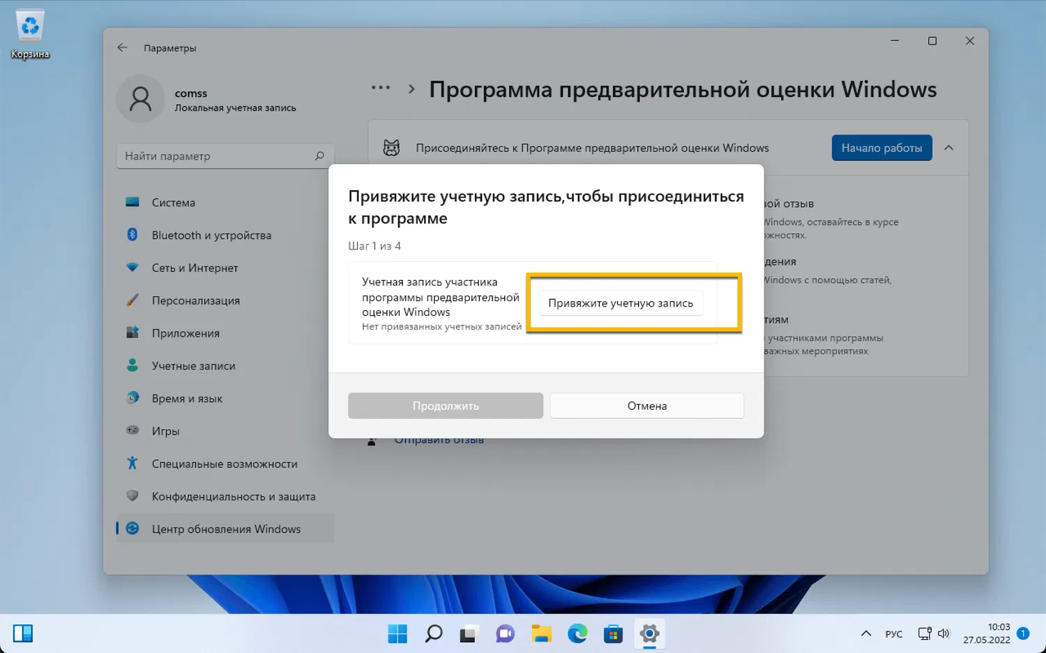Open Сеть и Интернет settings
This screenshot has height=653, width=1046.
click(225, 268)
